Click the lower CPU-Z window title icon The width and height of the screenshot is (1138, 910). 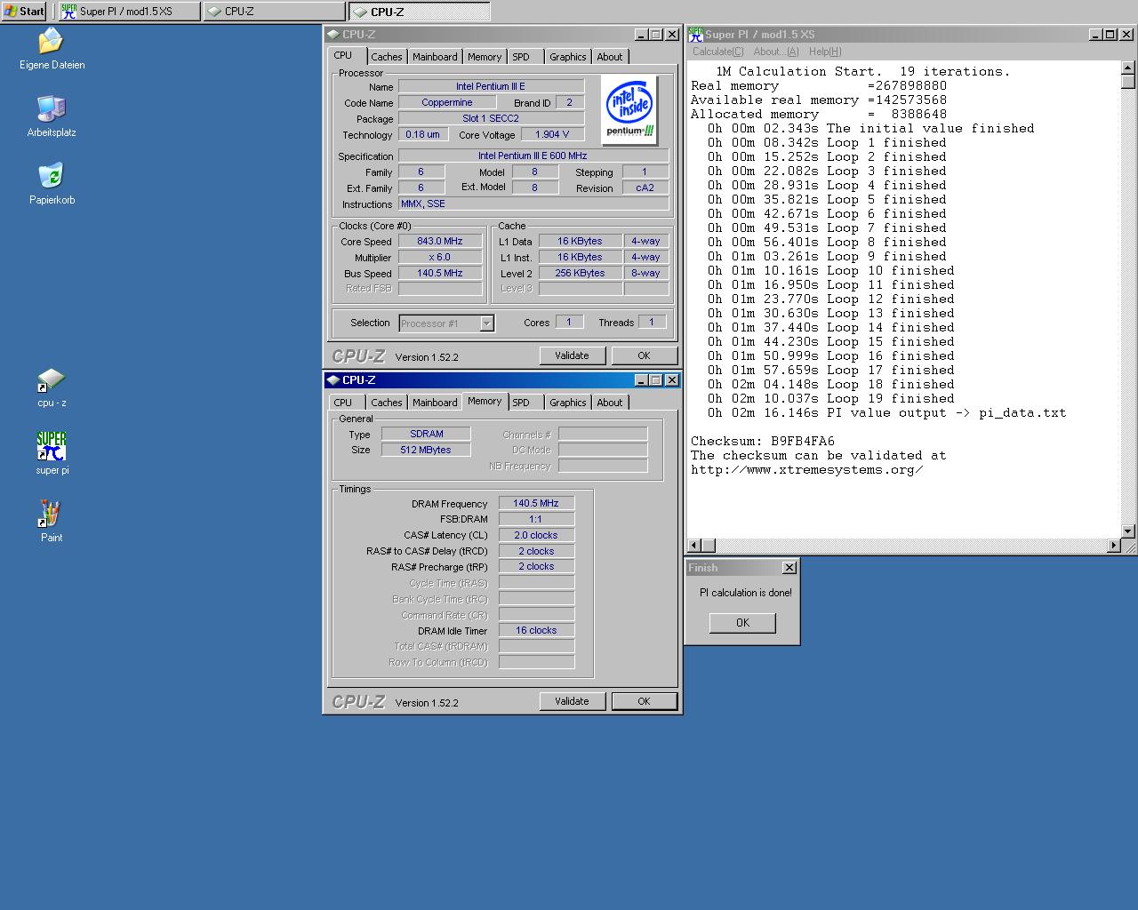coord(333,380)
